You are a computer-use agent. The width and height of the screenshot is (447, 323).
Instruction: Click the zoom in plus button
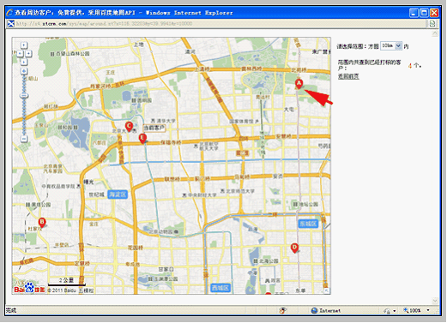[24, 71]
